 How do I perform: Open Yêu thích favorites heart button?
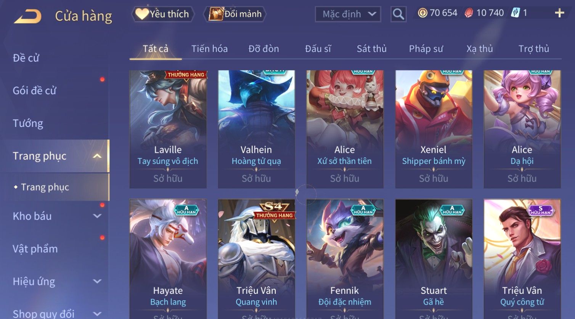coord(163,14)
